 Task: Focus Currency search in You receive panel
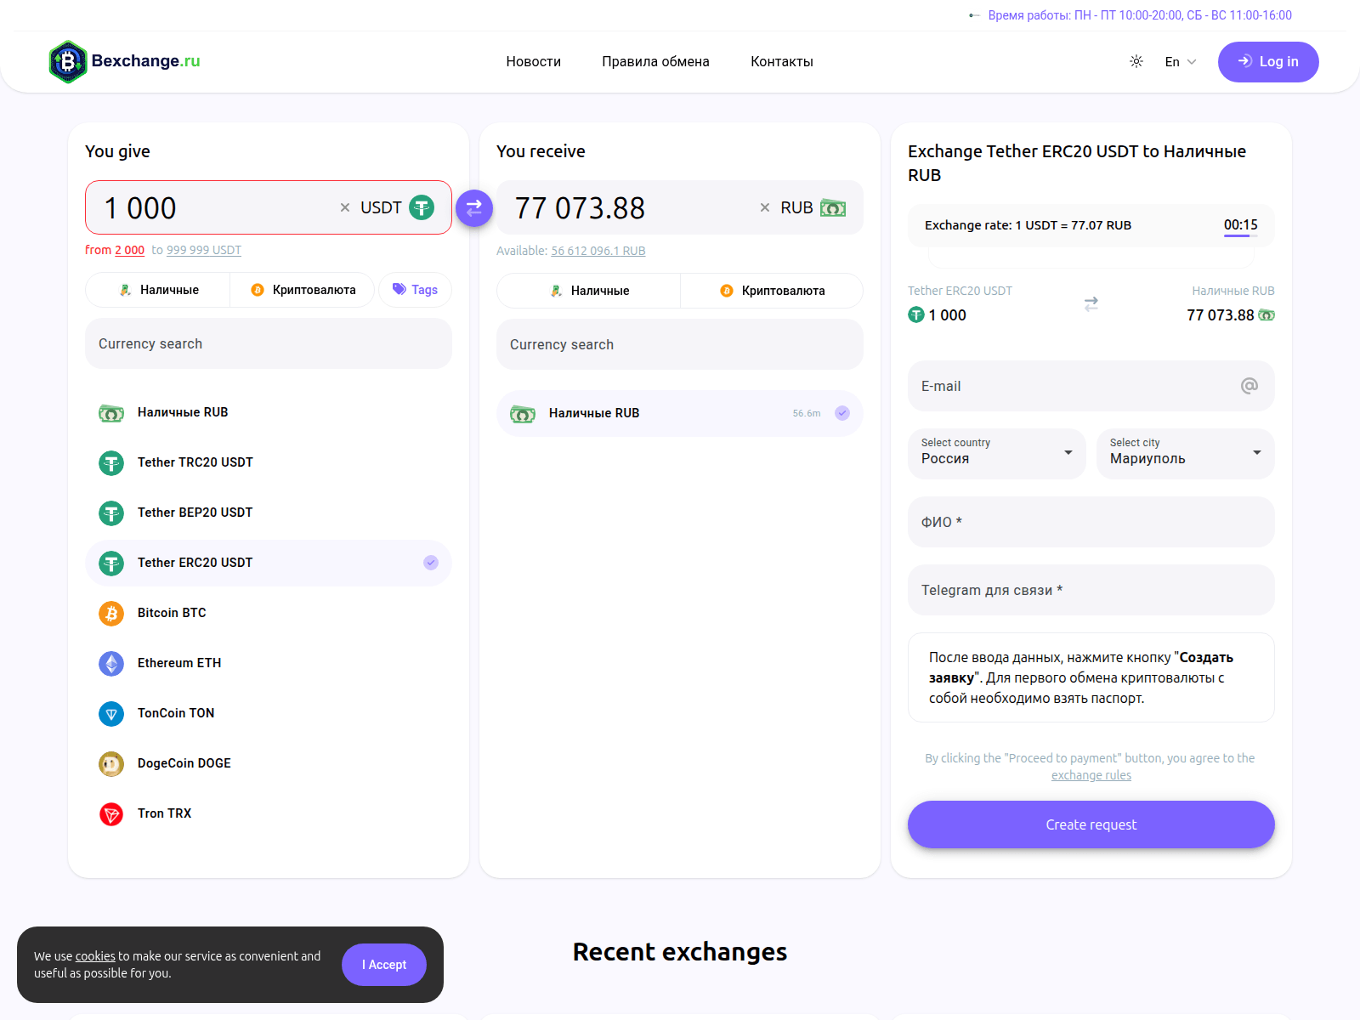680,344
